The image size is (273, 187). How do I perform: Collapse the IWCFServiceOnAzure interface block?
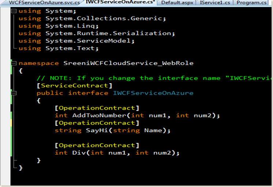pos(14,93)
